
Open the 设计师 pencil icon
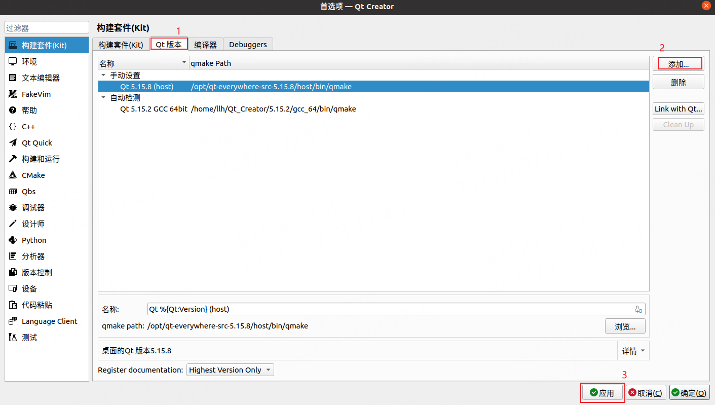click(13, 224)
